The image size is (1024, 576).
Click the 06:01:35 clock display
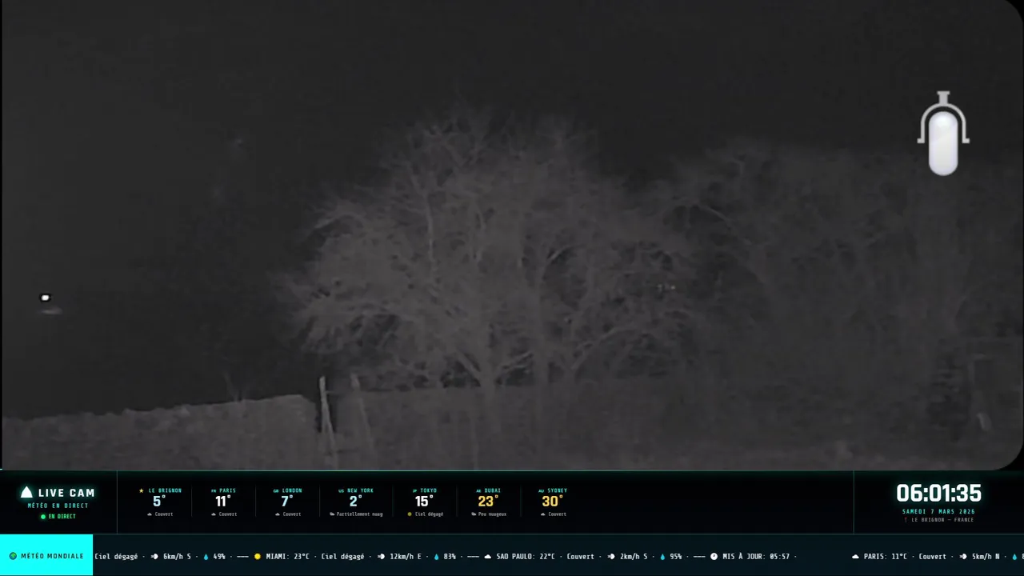(938, 493)
